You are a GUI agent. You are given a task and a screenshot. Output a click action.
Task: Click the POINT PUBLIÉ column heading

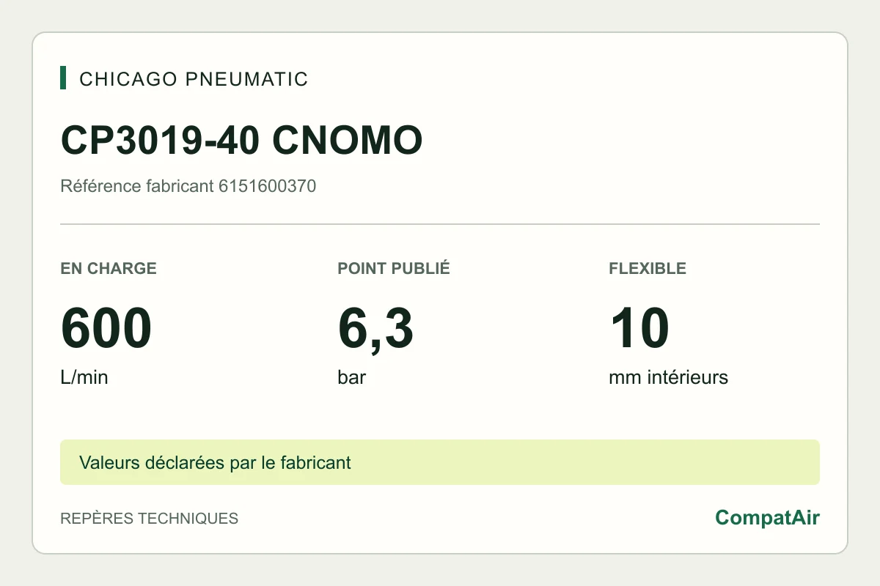pos(394,268)
